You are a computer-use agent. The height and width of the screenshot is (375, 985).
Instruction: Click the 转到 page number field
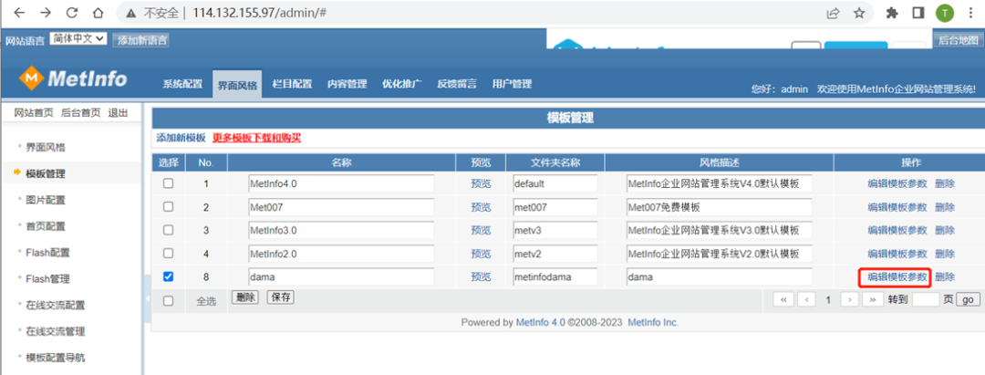(926, 299)
